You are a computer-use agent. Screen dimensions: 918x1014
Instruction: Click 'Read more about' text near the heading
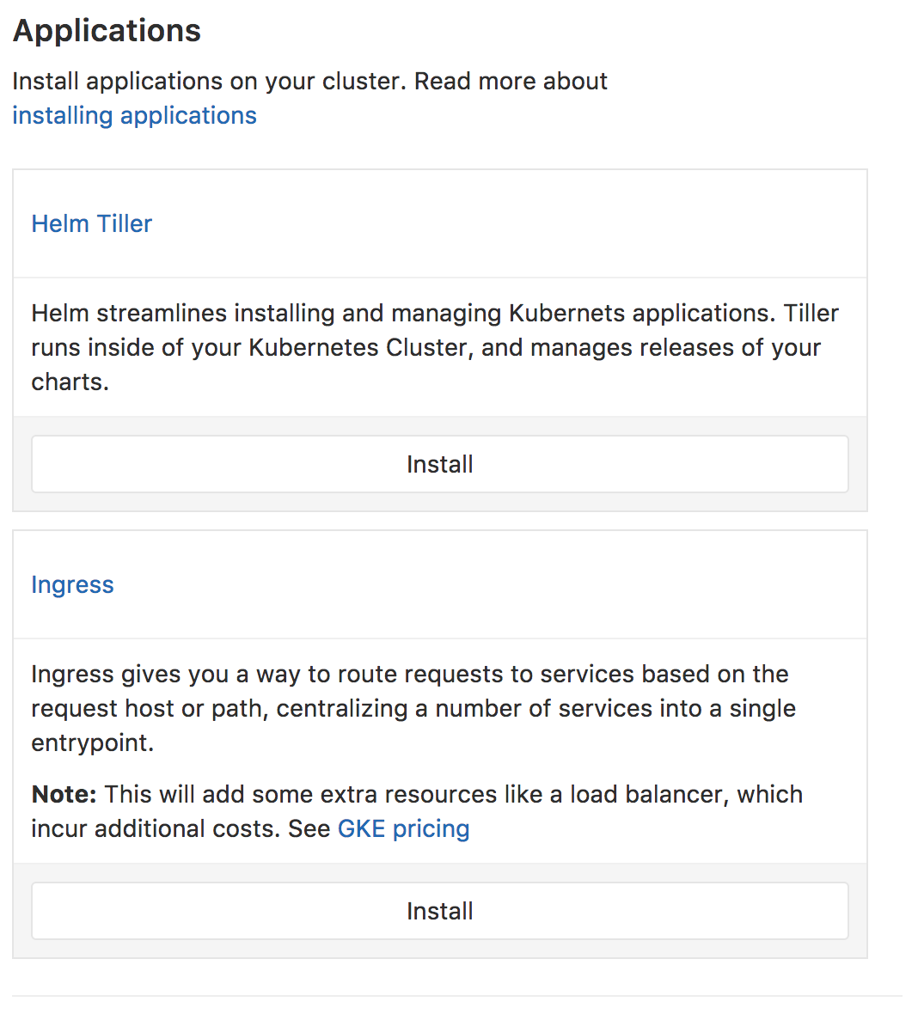click(x=511, y=82)
